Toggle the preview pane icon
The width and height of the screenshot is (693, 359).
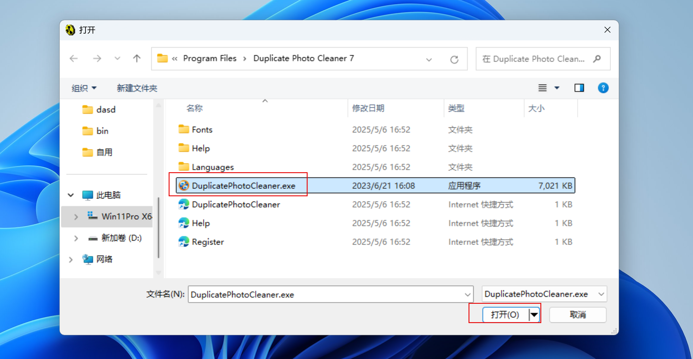click(x=579, y=88)
